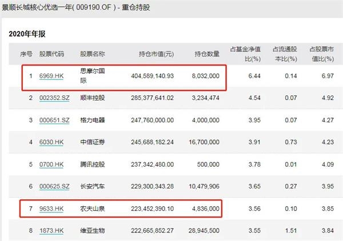Click holding quantity 10,479,906

point(204,186)
